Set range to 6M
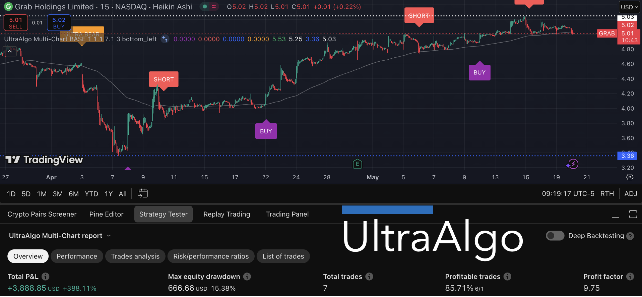This screenshot has height=297, width=642. coord(74,194)
